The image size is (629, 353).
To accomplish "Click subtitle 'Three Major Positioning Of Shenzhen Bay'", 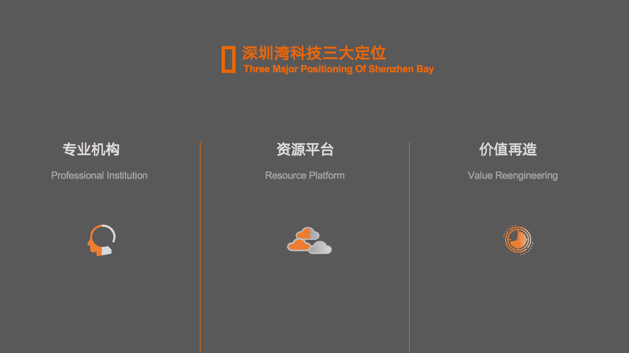I will click(x=339, y=69).
